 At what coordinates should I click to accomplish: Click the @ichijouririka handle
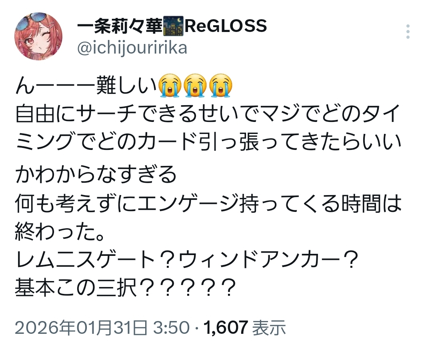132,48
